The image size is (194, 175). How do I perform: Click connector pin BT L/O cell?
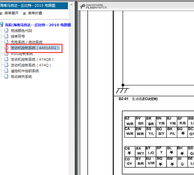pyautogui.click(x=151, y=152)
